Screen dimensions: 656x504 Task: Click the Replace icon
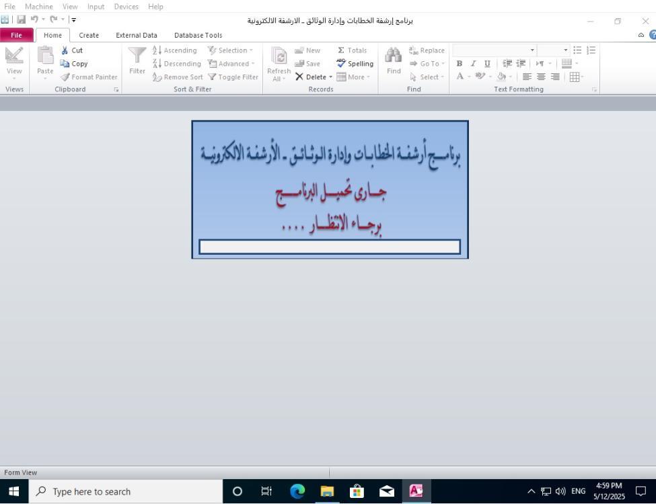coord(413,50)
